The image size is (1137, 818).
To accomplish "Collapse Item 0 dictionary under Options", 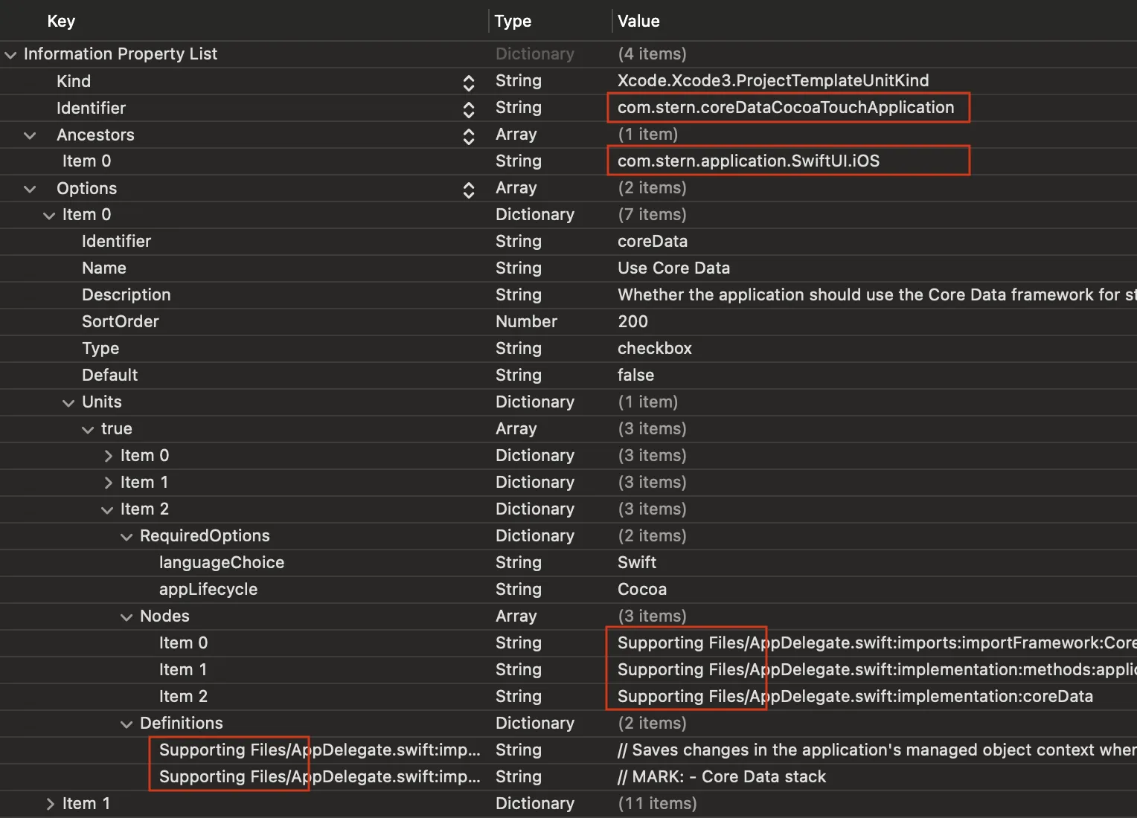I will 49,216.
